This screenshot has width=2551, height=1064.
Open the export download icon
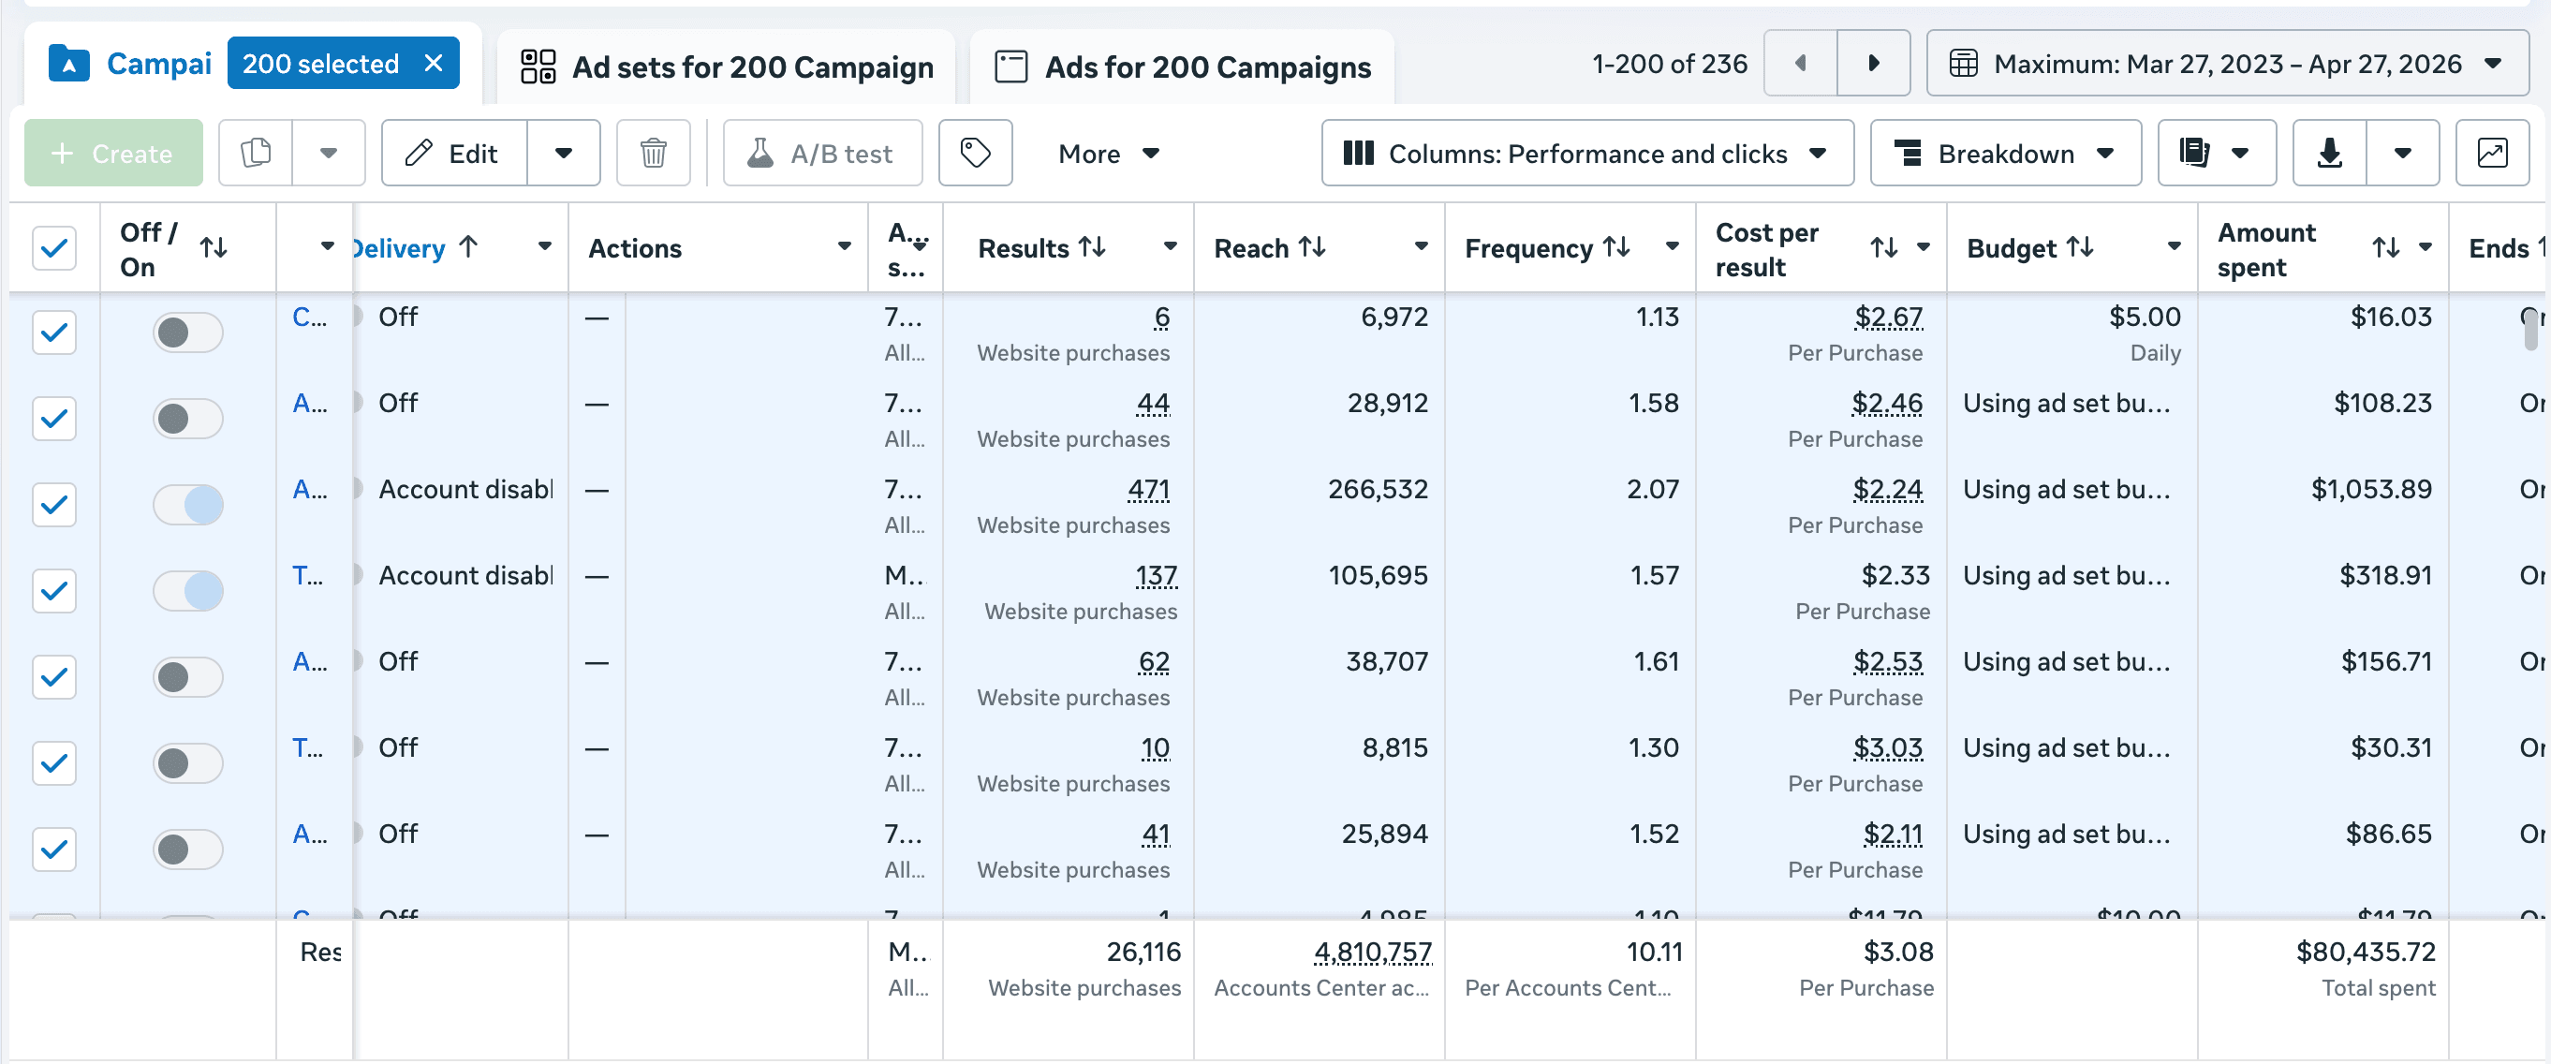[2329, 153]
